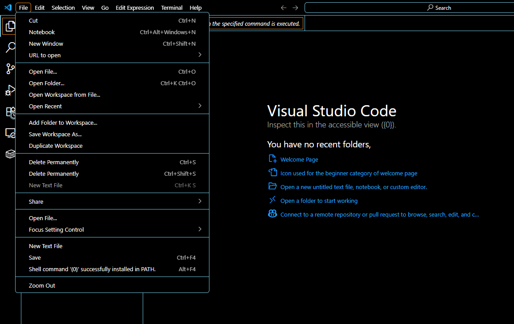Choose Add Folder to Workspace...

click(x=112, y=123)
